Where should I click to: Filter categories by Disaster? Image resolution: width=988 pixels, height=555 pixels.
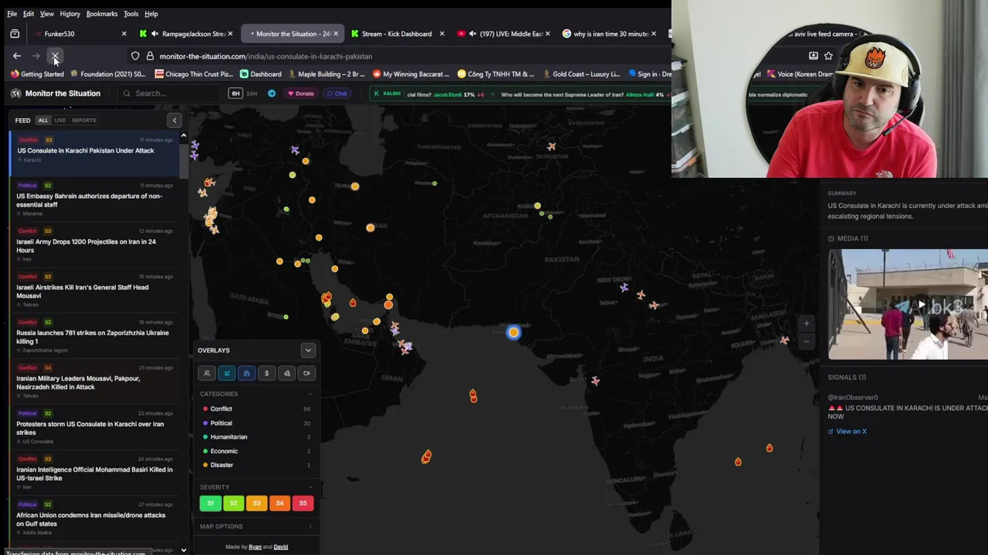point(255,465)
